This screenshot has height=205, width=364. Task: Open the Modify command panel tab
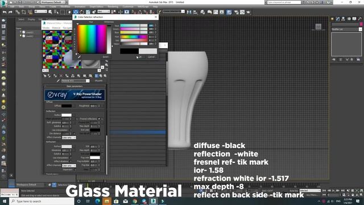point(338,19)
